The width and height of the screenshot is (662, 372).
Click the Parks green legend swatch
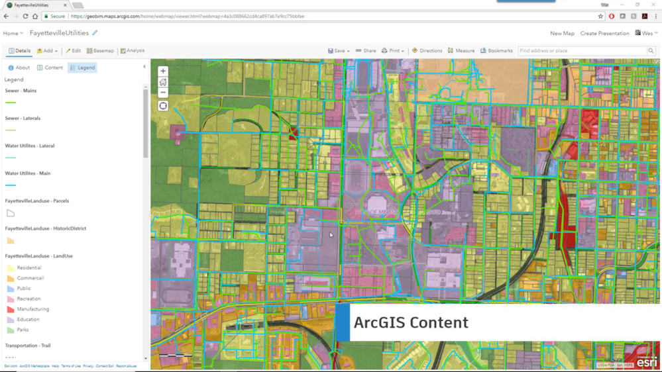tap(11, 330)
